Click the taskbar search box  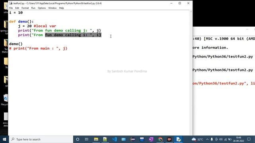point(41,139)
